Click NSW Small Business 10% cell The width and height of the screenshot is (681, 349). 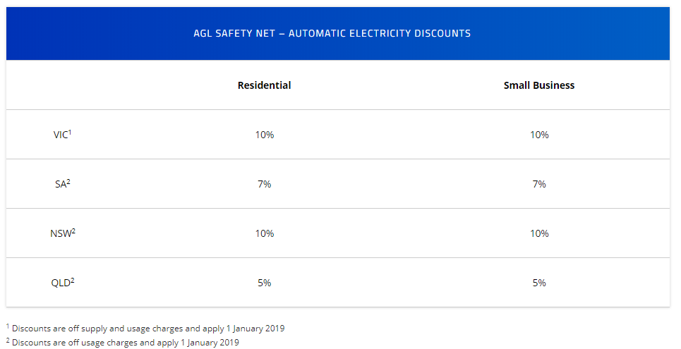point(539,233)
